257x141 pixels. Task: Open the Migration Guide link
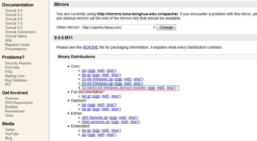click(17, 45)
